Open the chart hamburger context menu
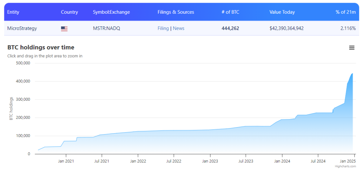Viewport: 363px width, 174px height. tap(352, 48)
